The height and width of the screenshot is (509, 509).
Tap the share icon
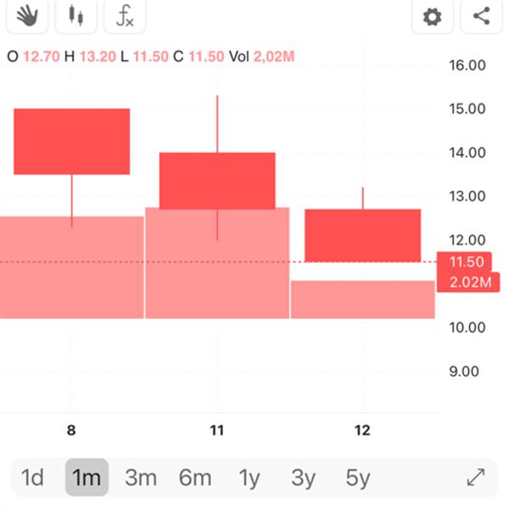481,16
